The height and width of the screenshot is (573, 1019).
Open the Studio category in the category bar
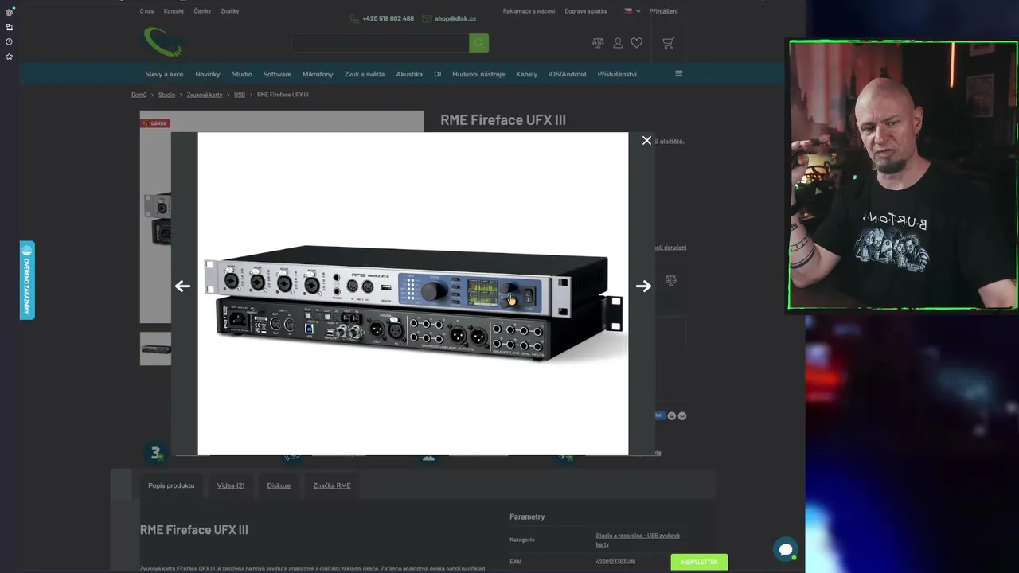[242, 74]
